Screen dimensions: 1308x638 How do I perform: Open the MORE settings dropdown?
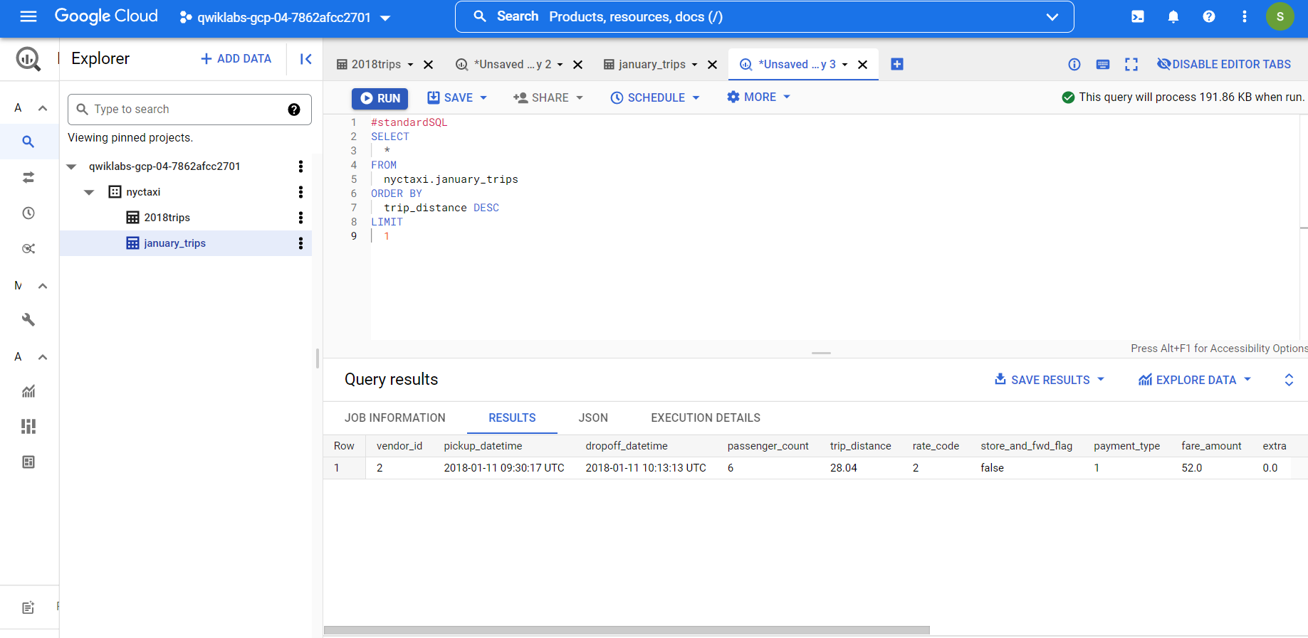(x=758, y=97)
